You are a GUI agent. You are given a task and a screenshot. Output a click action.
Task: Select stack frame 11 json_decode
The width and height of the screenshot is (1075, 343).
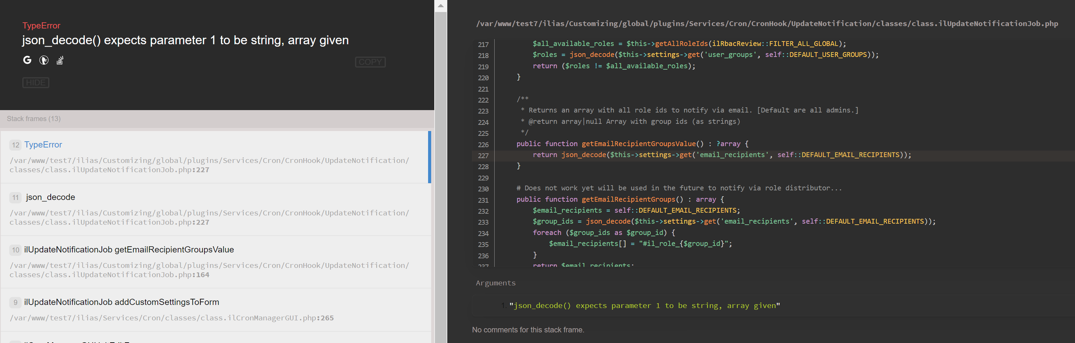coord(50,197)
